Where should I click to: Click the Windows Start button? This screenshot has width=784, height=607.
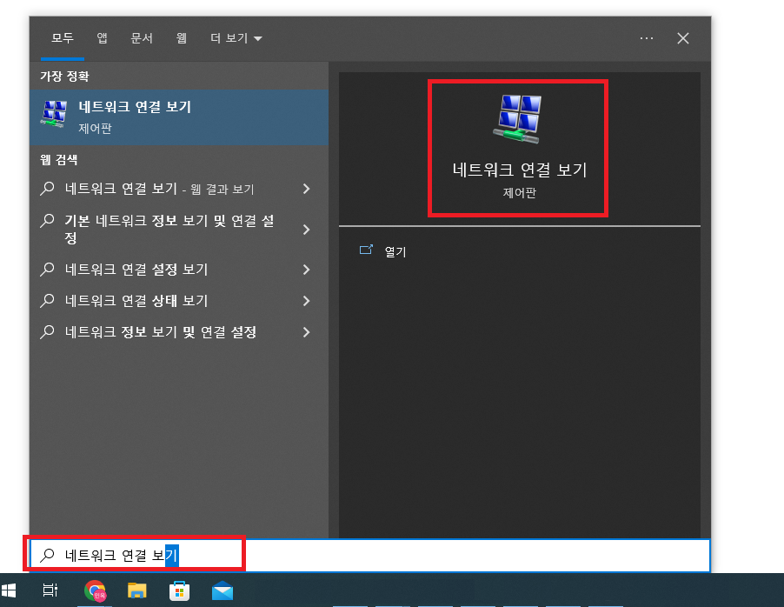(10, 590)
